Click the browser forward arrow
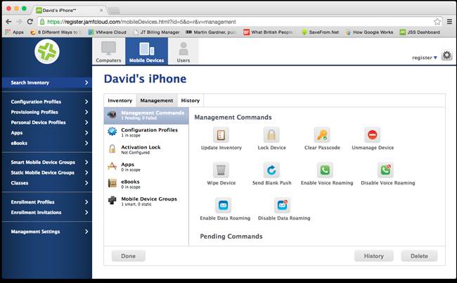Viewport: 457px width, 283px height. click(19, 22)
